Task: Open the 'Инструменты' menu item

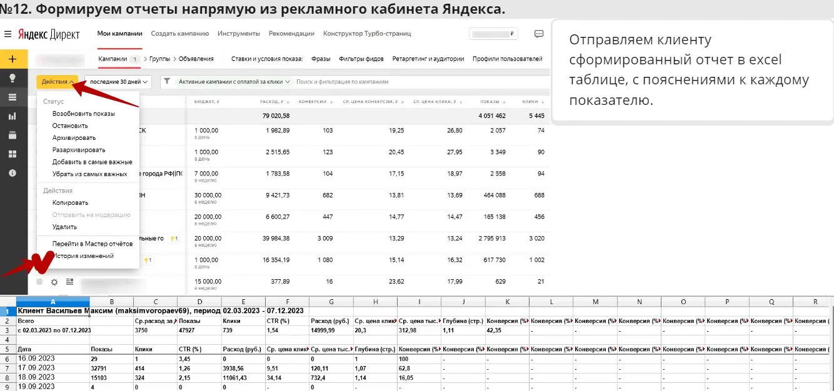Action: coord(239,34)
